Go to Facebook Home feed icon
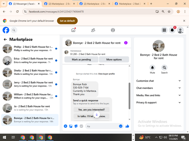The width and height of the screenshot is (189, 141). (x=73, y=30)
